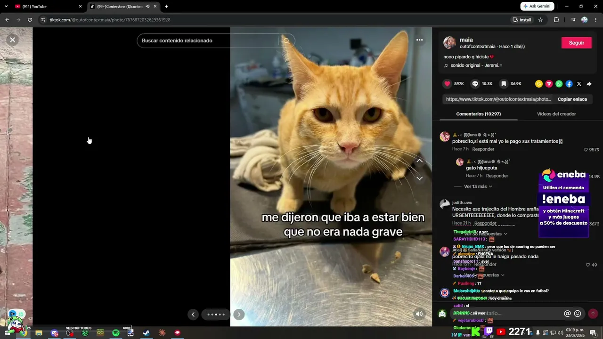The width and height of the screenshot is (603, 339).
Task: Open the system volume control
Action: click(x=561, y=333)
